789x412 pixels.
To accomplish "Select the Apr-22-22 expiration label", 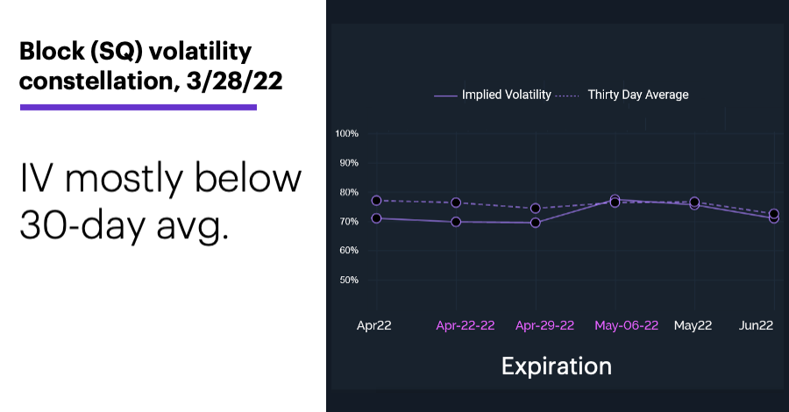I will point(466,325).
